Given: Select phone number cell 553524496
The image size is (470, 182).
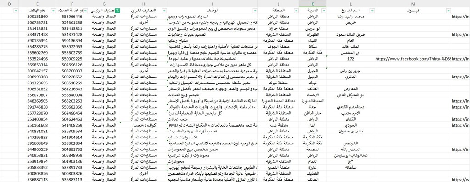Looking at the screenshot, I should pyautogui.click(x=37, y=59).
